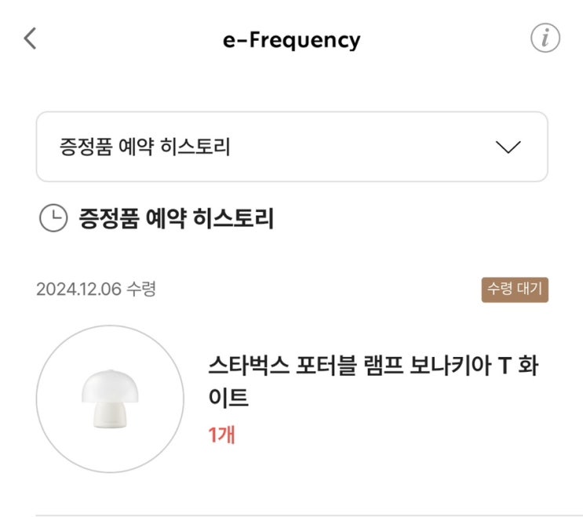583x517 pixels.
Task: Click the letter T in the product name
Action: pos(505,366)
